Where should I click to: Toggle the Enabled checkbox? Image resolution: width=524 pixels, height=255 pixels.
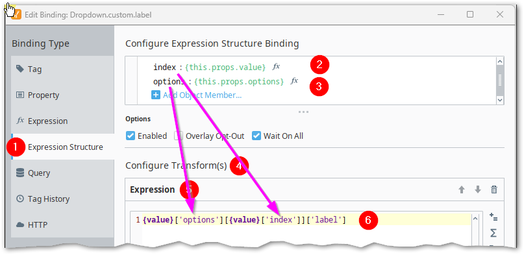tap(130, 136)
